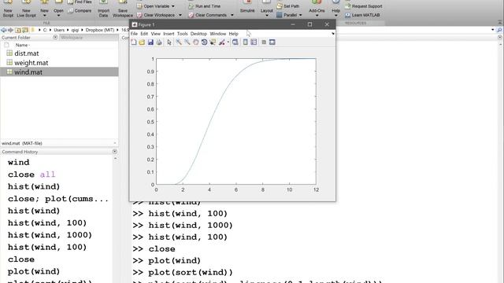
Task: Click the Back arrow in the address bar
Action: tap(3, 30)
